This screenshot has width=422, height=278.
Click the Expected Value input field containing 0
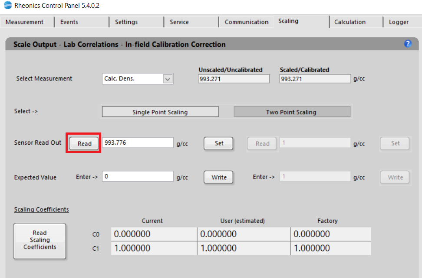tap(138, 177)
